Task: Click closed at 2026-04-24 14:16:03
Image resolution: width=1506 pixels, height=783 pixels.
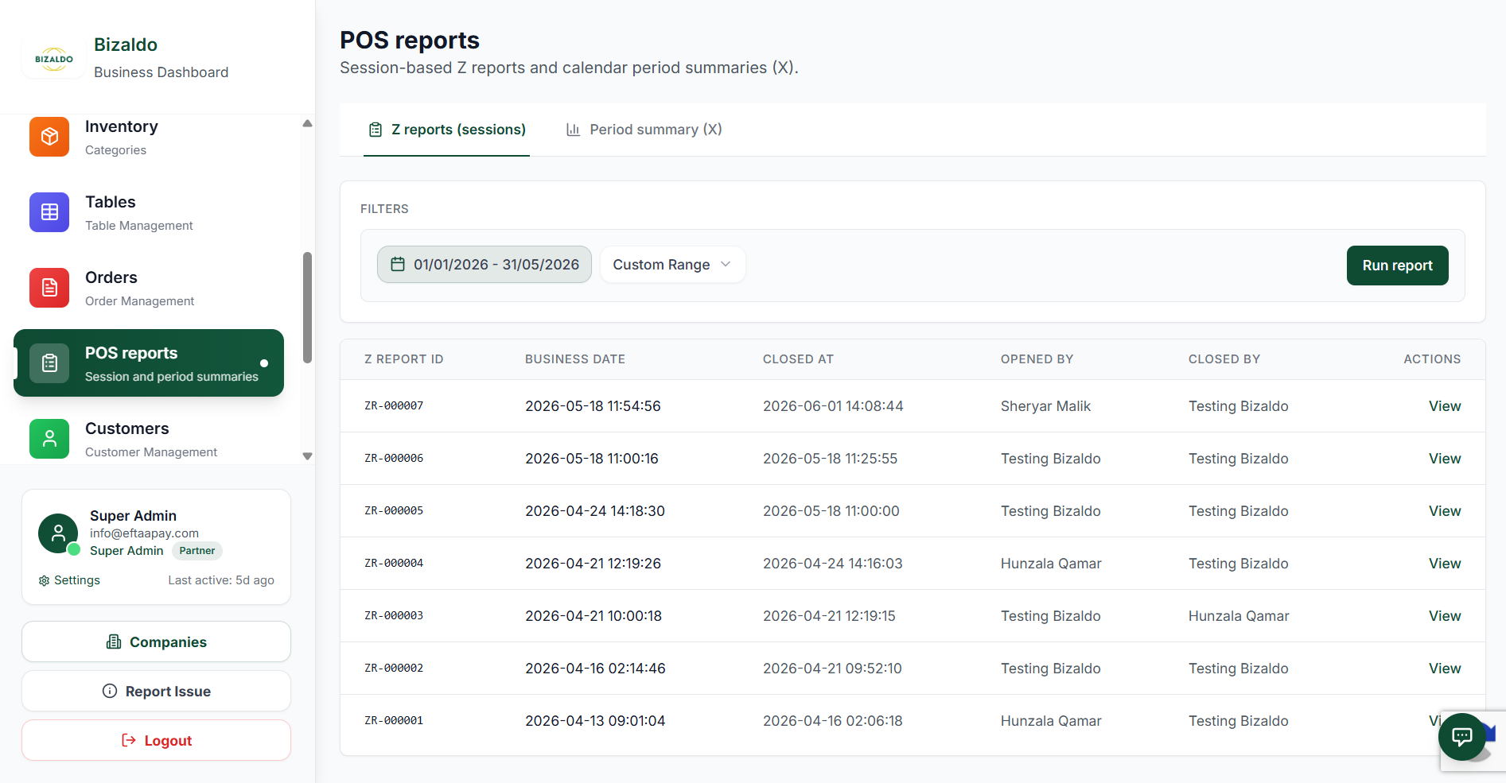Action: [832, 564]
